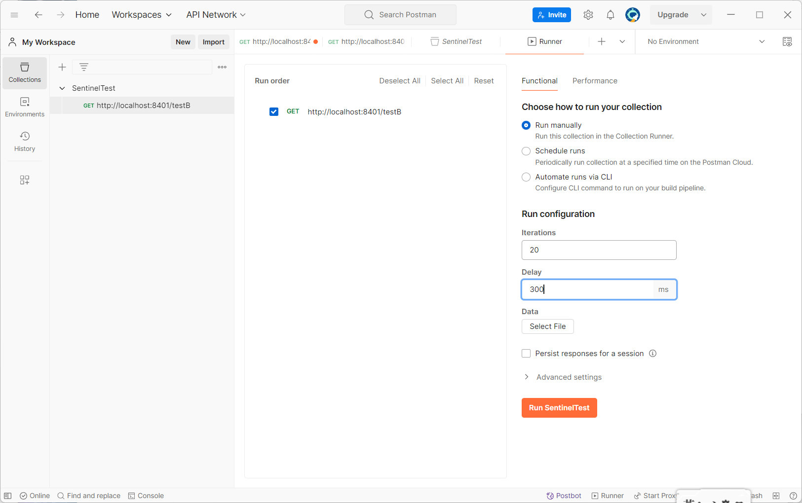Open the help icon in status bar
802x503 pixels.
[793, 496]
